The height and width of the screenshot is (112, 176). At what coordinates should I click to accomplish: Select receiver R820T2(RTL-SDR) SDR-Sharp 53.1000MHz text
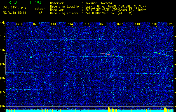tap(116, 10)
